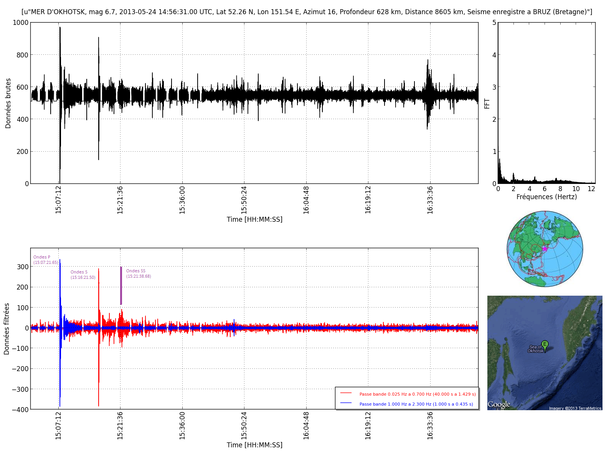Image resolution: width=614 pixels, height=455 pixels.
Task: Click the Imagery ©2013 TerraMetrics attribution
Action: 575,408
